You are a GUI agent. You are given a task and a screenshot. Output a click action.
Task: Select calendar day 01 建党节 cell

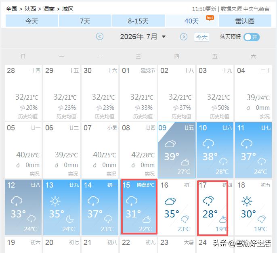[x=138, y=93]
